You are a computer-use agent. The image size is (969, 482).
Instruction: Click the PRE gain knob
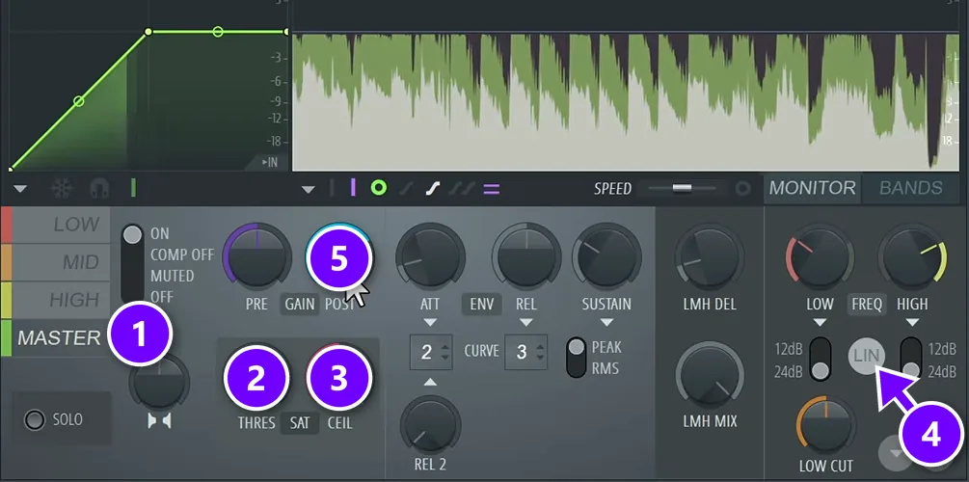click(257, 256)
